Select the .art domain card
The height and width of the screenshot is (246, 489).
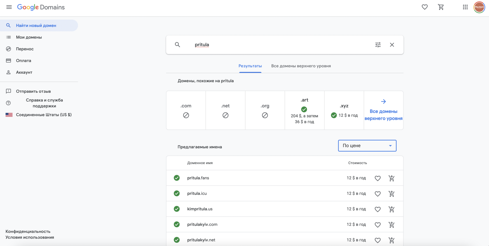pyautogui.click(x=304, y=110)
